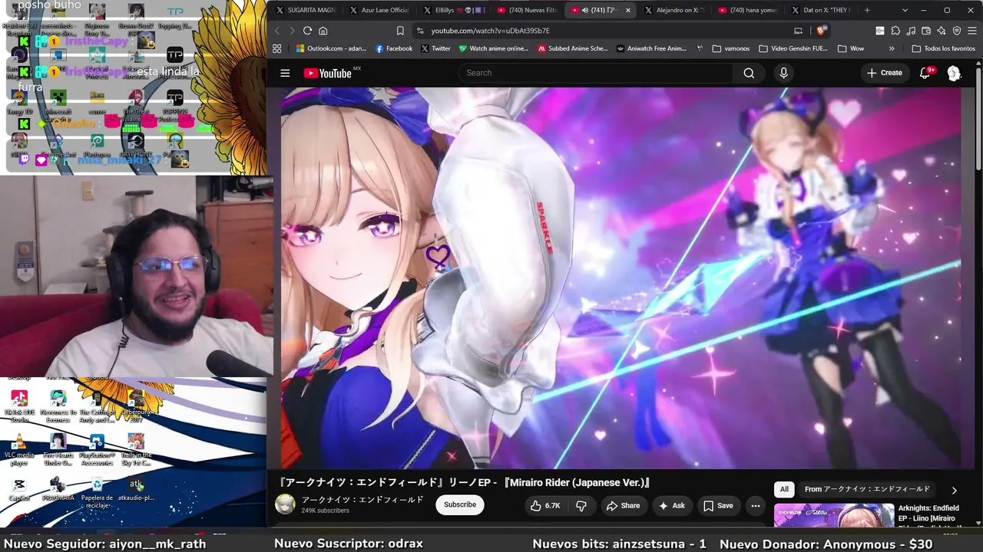Open the Twitter bookmark
983x552 pixels.
coord(435,48)
